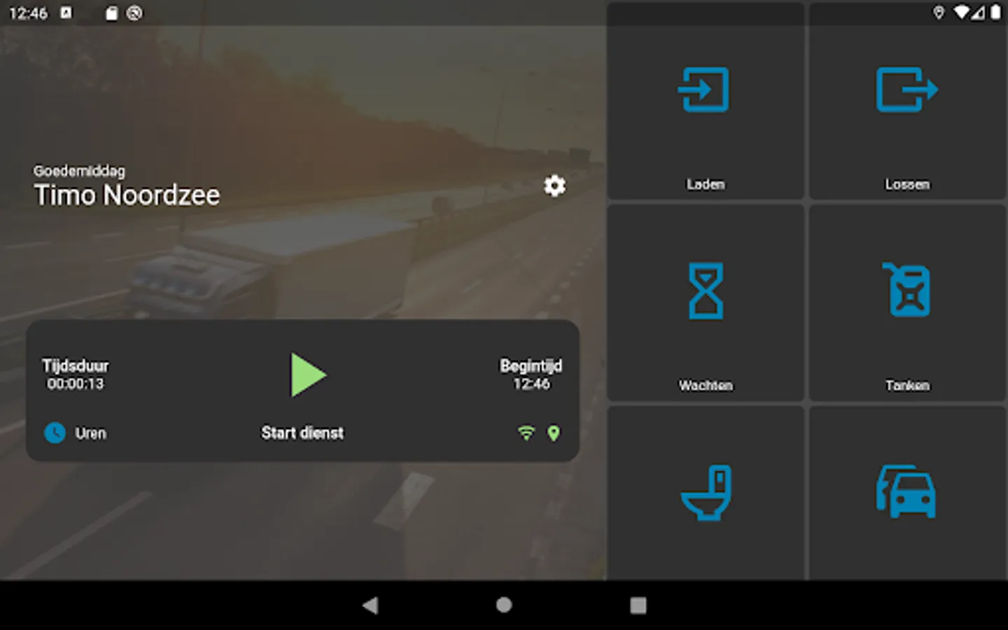Click the status bar clock 12:46
This screenshot has height=630, width=1008.
coord(29,13)
